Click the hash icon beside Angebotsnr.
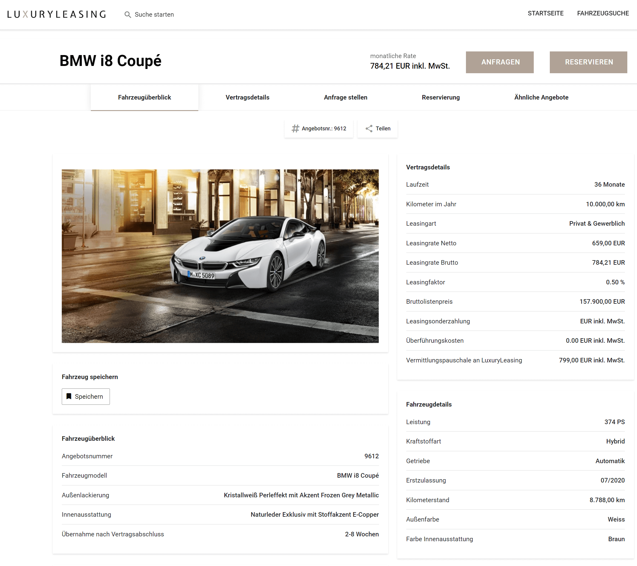This screenshot has height=566, width=637. click(x=295, y=129)
